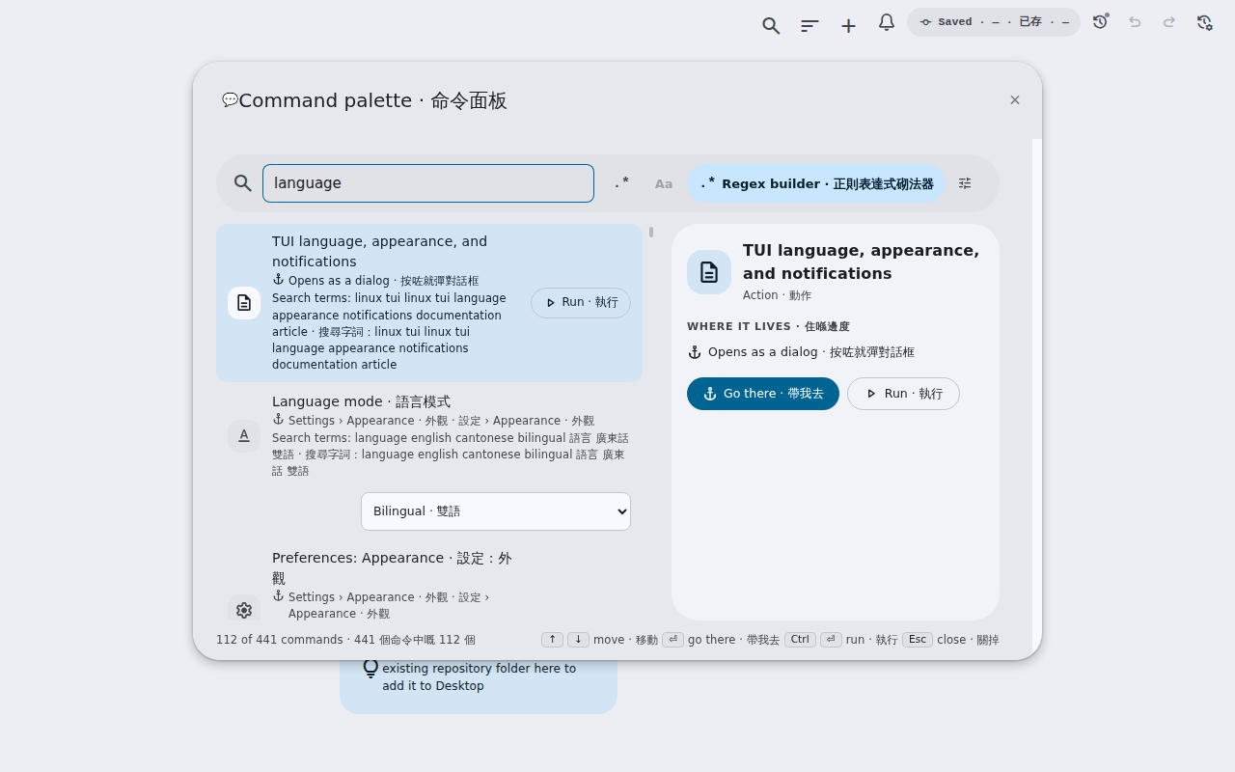Click document icon of TUI language list result
1235x772 pixels.
click(x=244, y=303)
